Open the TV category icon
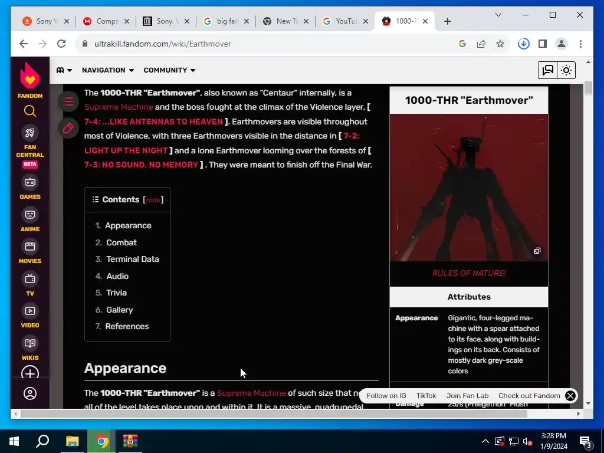 [30, 279]
